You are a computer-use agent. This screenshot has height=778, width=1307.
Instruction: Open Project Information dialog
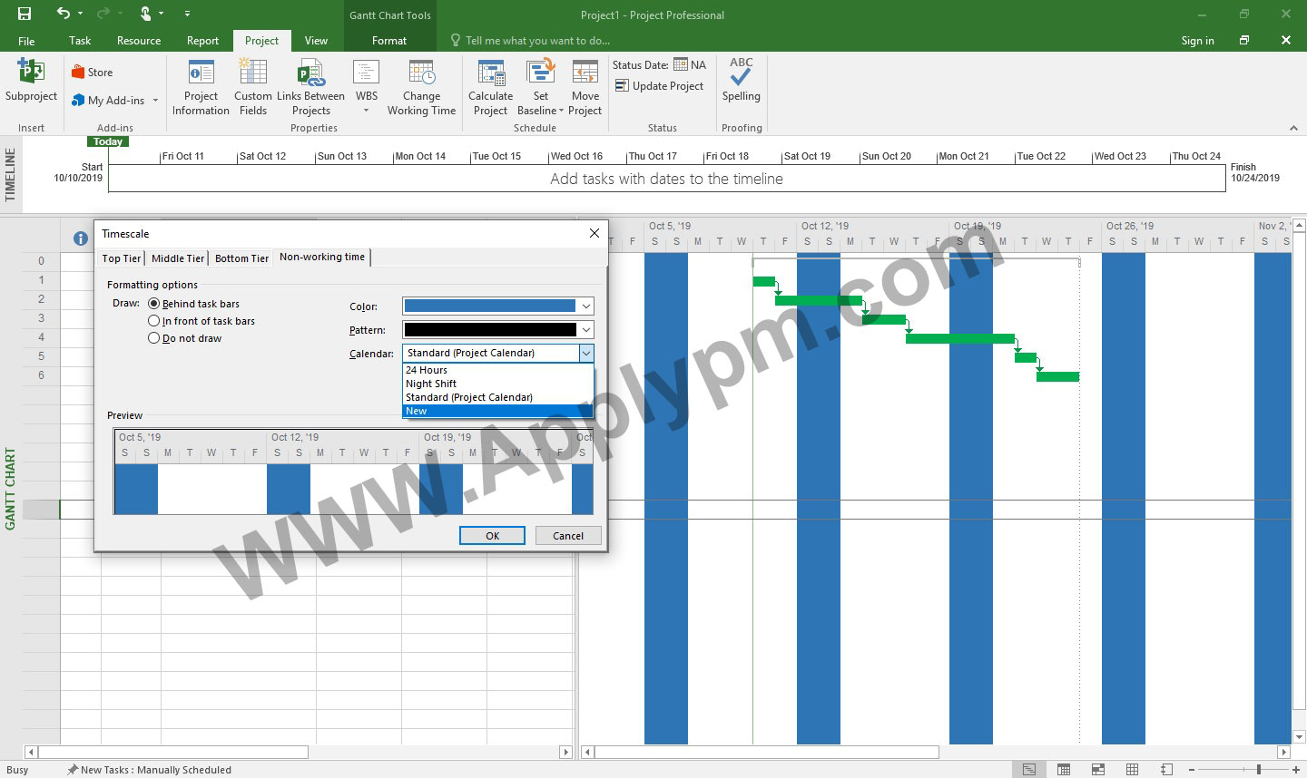pyautogui.click(x=201, y=88)
